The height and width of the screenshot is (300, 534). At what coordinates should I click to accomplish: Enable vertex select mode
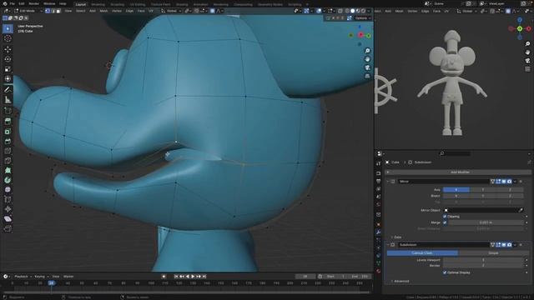[48, 11]
